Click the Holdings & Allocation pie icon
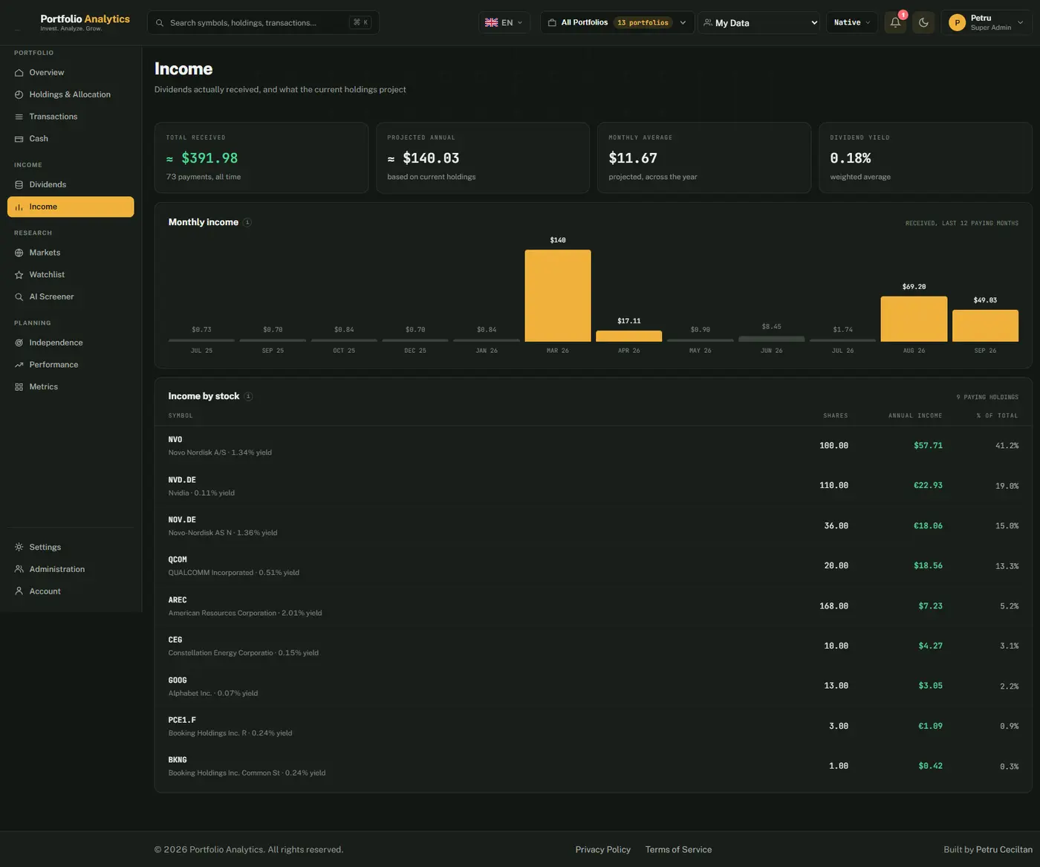1040x867 pixels. (19, 95)
